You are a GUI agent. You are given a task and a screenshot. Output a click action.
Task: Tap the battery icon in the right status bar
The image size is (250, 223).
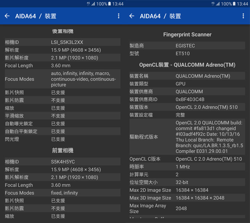click(x=234, y=4)
